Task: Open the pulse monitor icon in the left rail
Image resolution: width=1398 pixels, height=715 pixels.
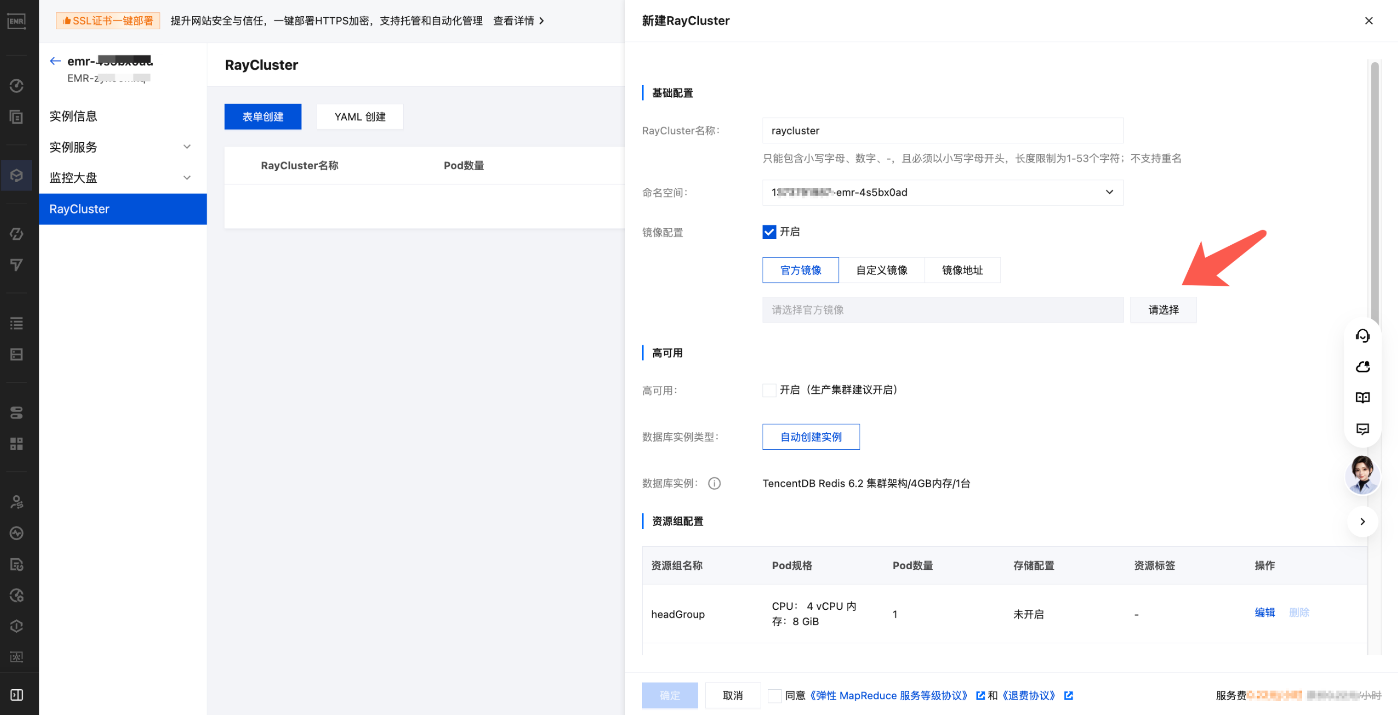Action: pos(16,533)
